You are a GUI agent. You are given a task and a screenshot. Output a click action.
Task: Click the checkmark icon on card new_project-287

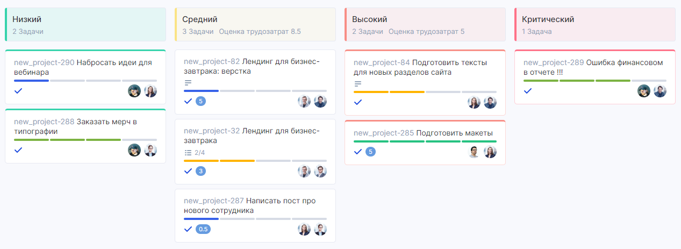coord(188,229)
